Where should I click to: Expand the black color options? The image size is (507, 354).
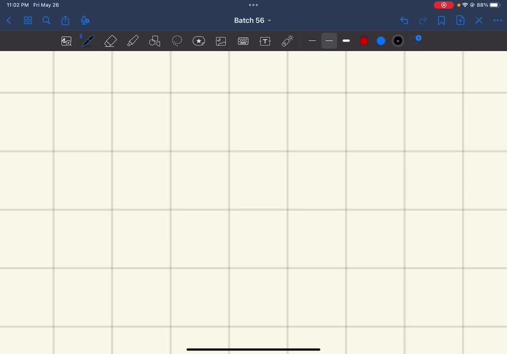[x=398, y=41]
